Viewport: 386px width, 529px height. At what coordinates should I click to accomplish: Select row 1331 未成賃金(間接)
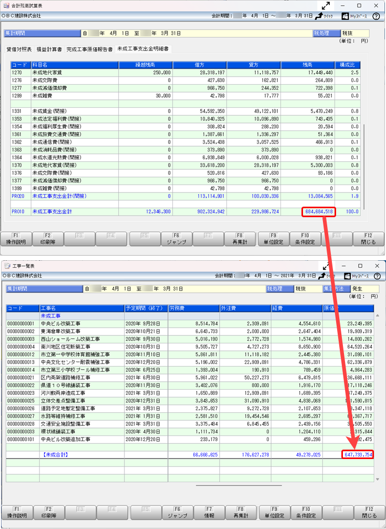tap(185, 111)
